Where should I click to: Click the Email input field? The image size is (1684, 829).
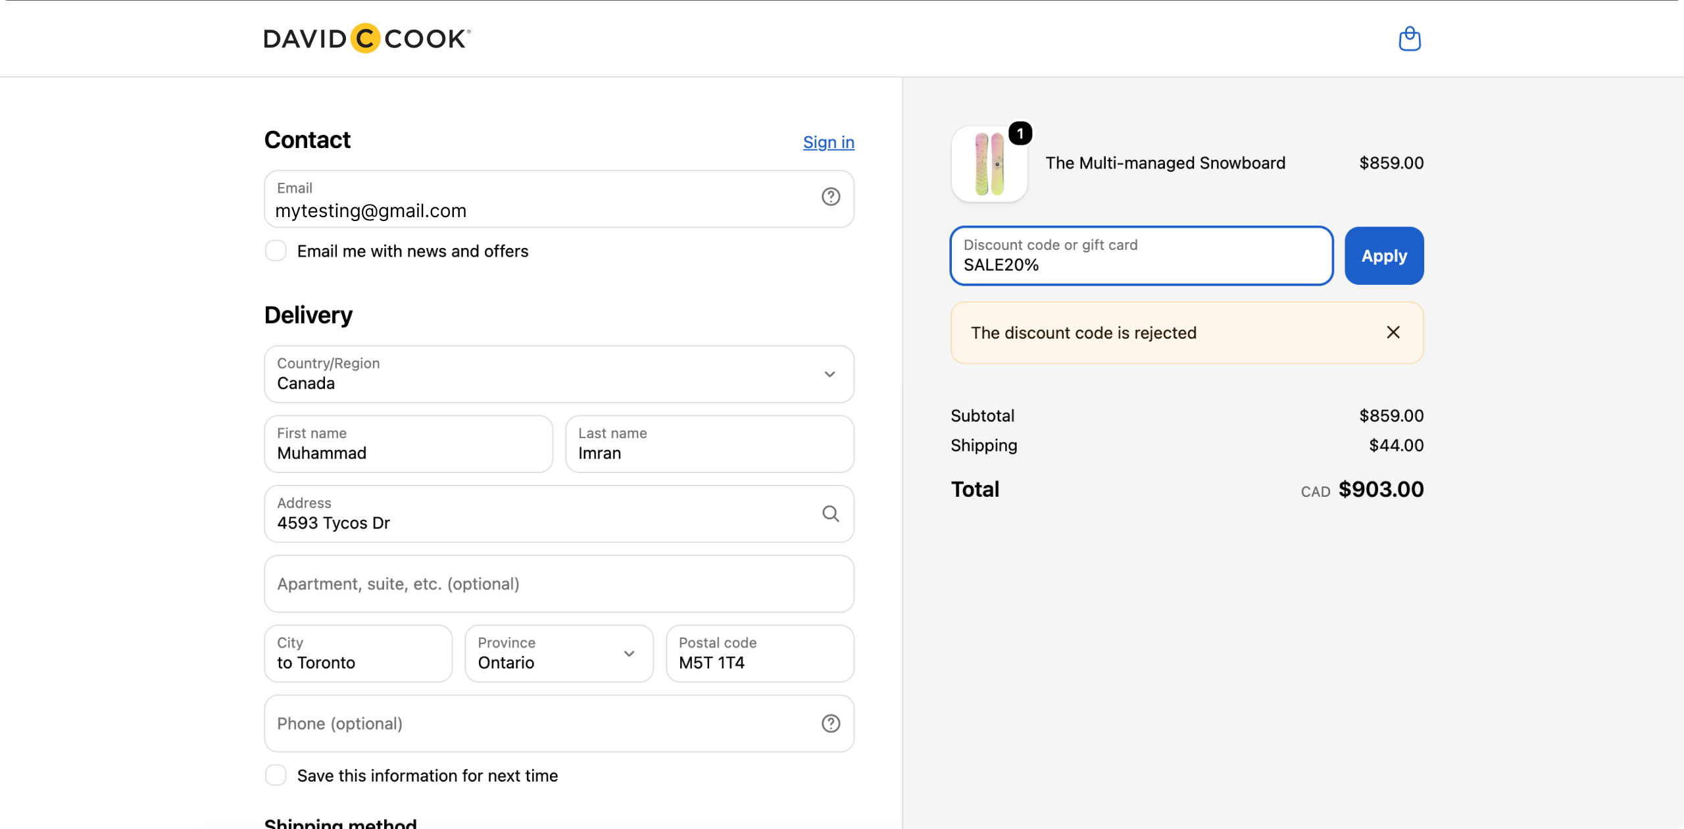coord(559,199)
